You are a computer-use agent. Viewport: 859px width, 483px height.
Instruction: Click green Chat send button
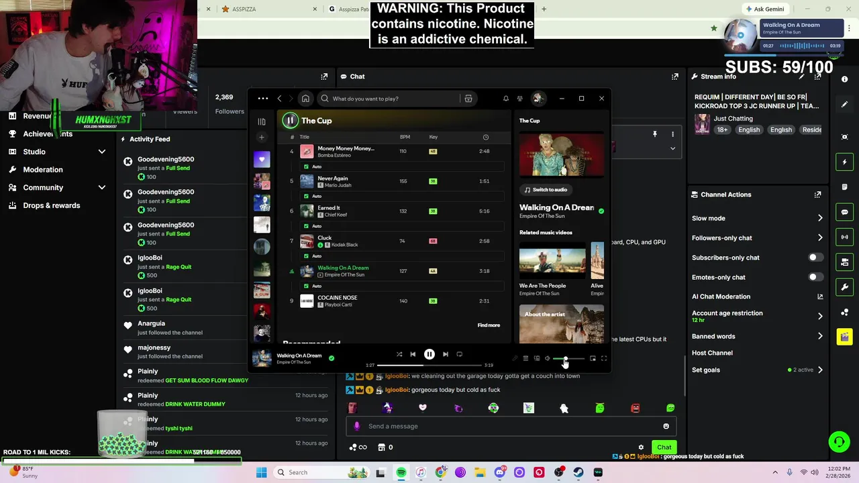pyautogui.click(x=664, y=447)
